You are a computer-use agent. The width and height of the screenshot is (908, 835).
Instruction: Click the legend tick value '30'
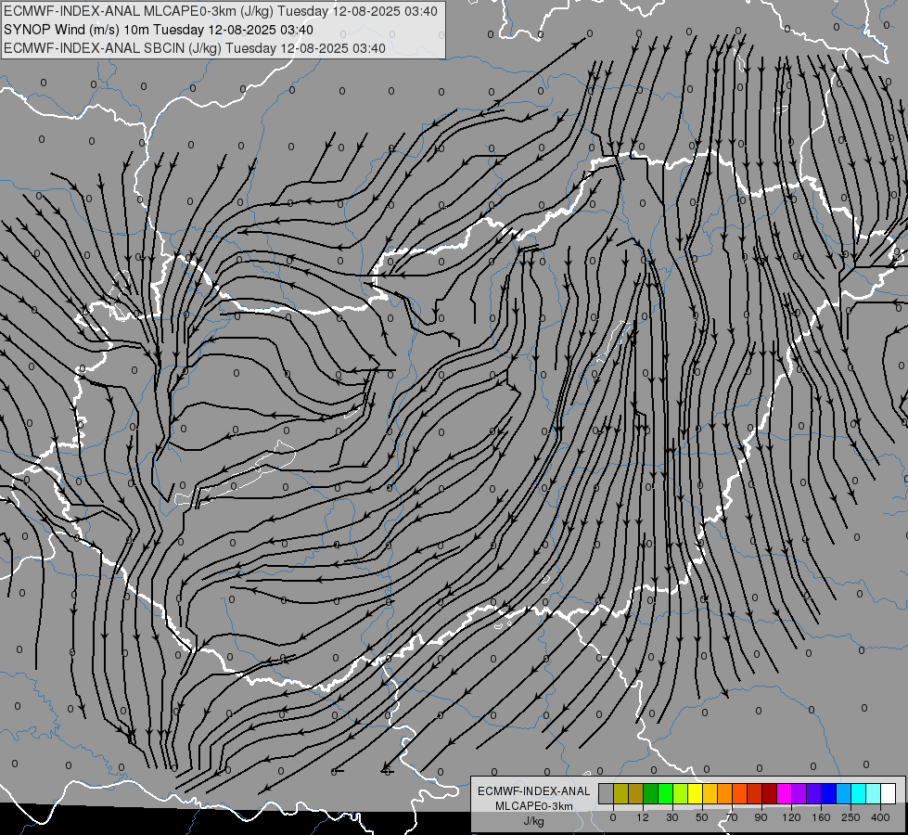pyautogui.click(x=672, y=817)
